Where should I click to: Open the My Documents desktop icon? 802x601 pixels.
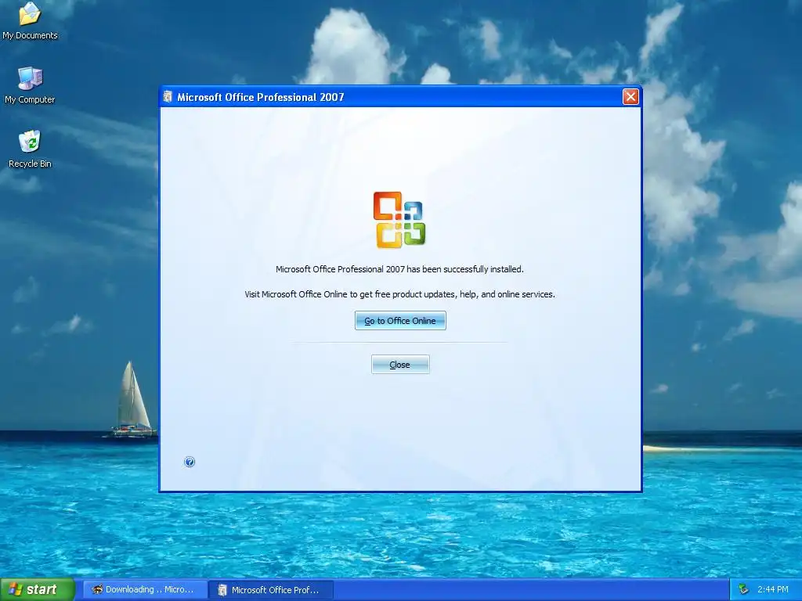tap(30, 21)
